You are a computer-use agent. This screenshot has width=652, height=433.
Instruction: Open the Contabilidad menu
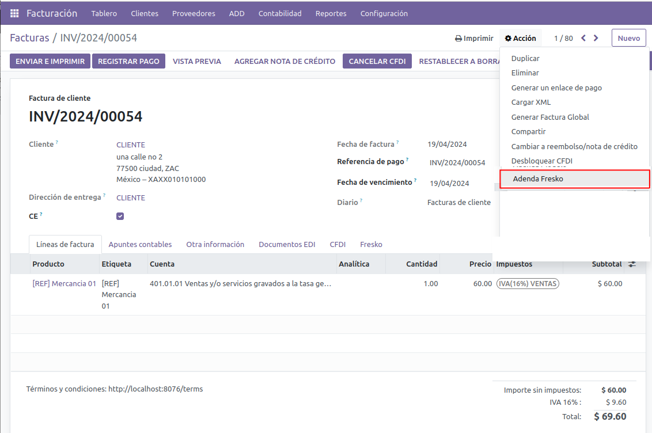(280, 13)
